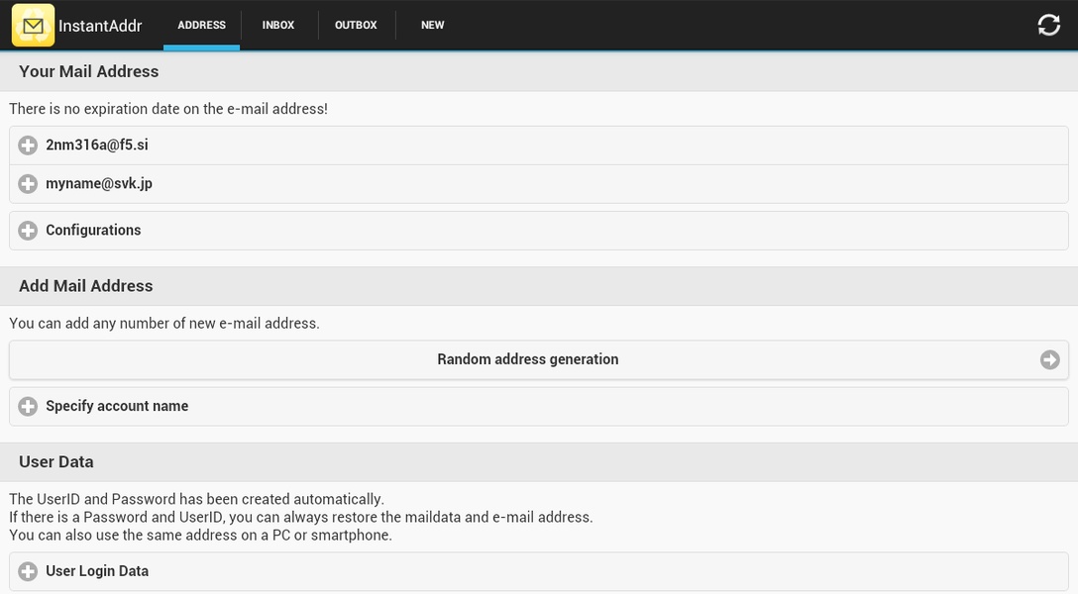1078x594 pixels.
Task: Open the NEW tab
Action: 432,25
